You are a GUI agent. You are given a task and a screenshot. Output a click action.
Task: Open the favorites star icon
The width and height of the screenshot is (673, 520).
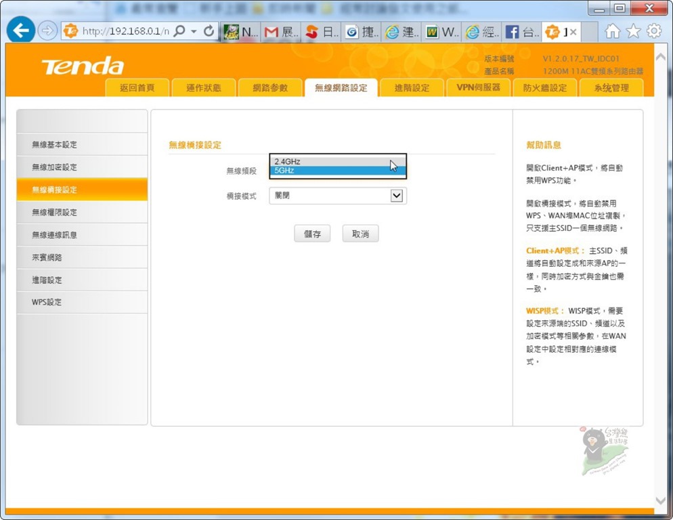633,31
